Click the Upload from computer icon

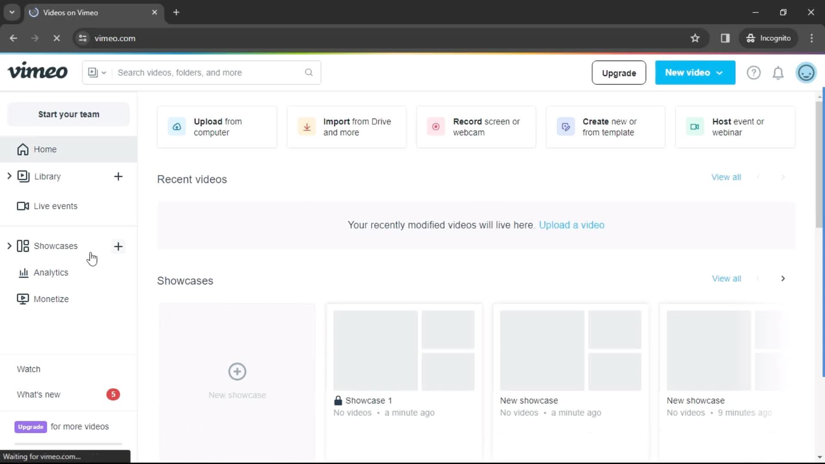(176, 127)
